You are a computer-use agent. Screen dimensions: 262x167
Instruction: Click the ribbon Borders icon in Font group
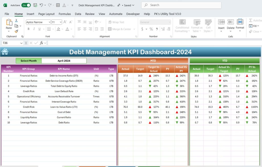click(49, 29)
